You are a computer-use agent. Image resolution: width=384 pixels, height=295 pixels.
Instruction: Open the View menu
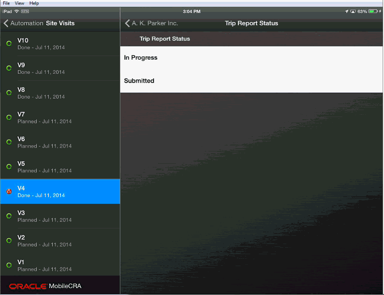pos(19,3)
